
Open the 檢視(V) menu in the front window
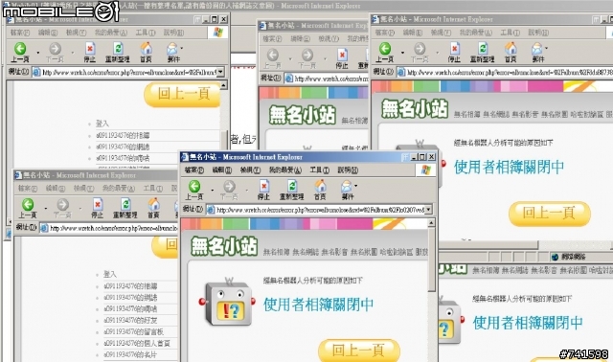pos(250,170)
